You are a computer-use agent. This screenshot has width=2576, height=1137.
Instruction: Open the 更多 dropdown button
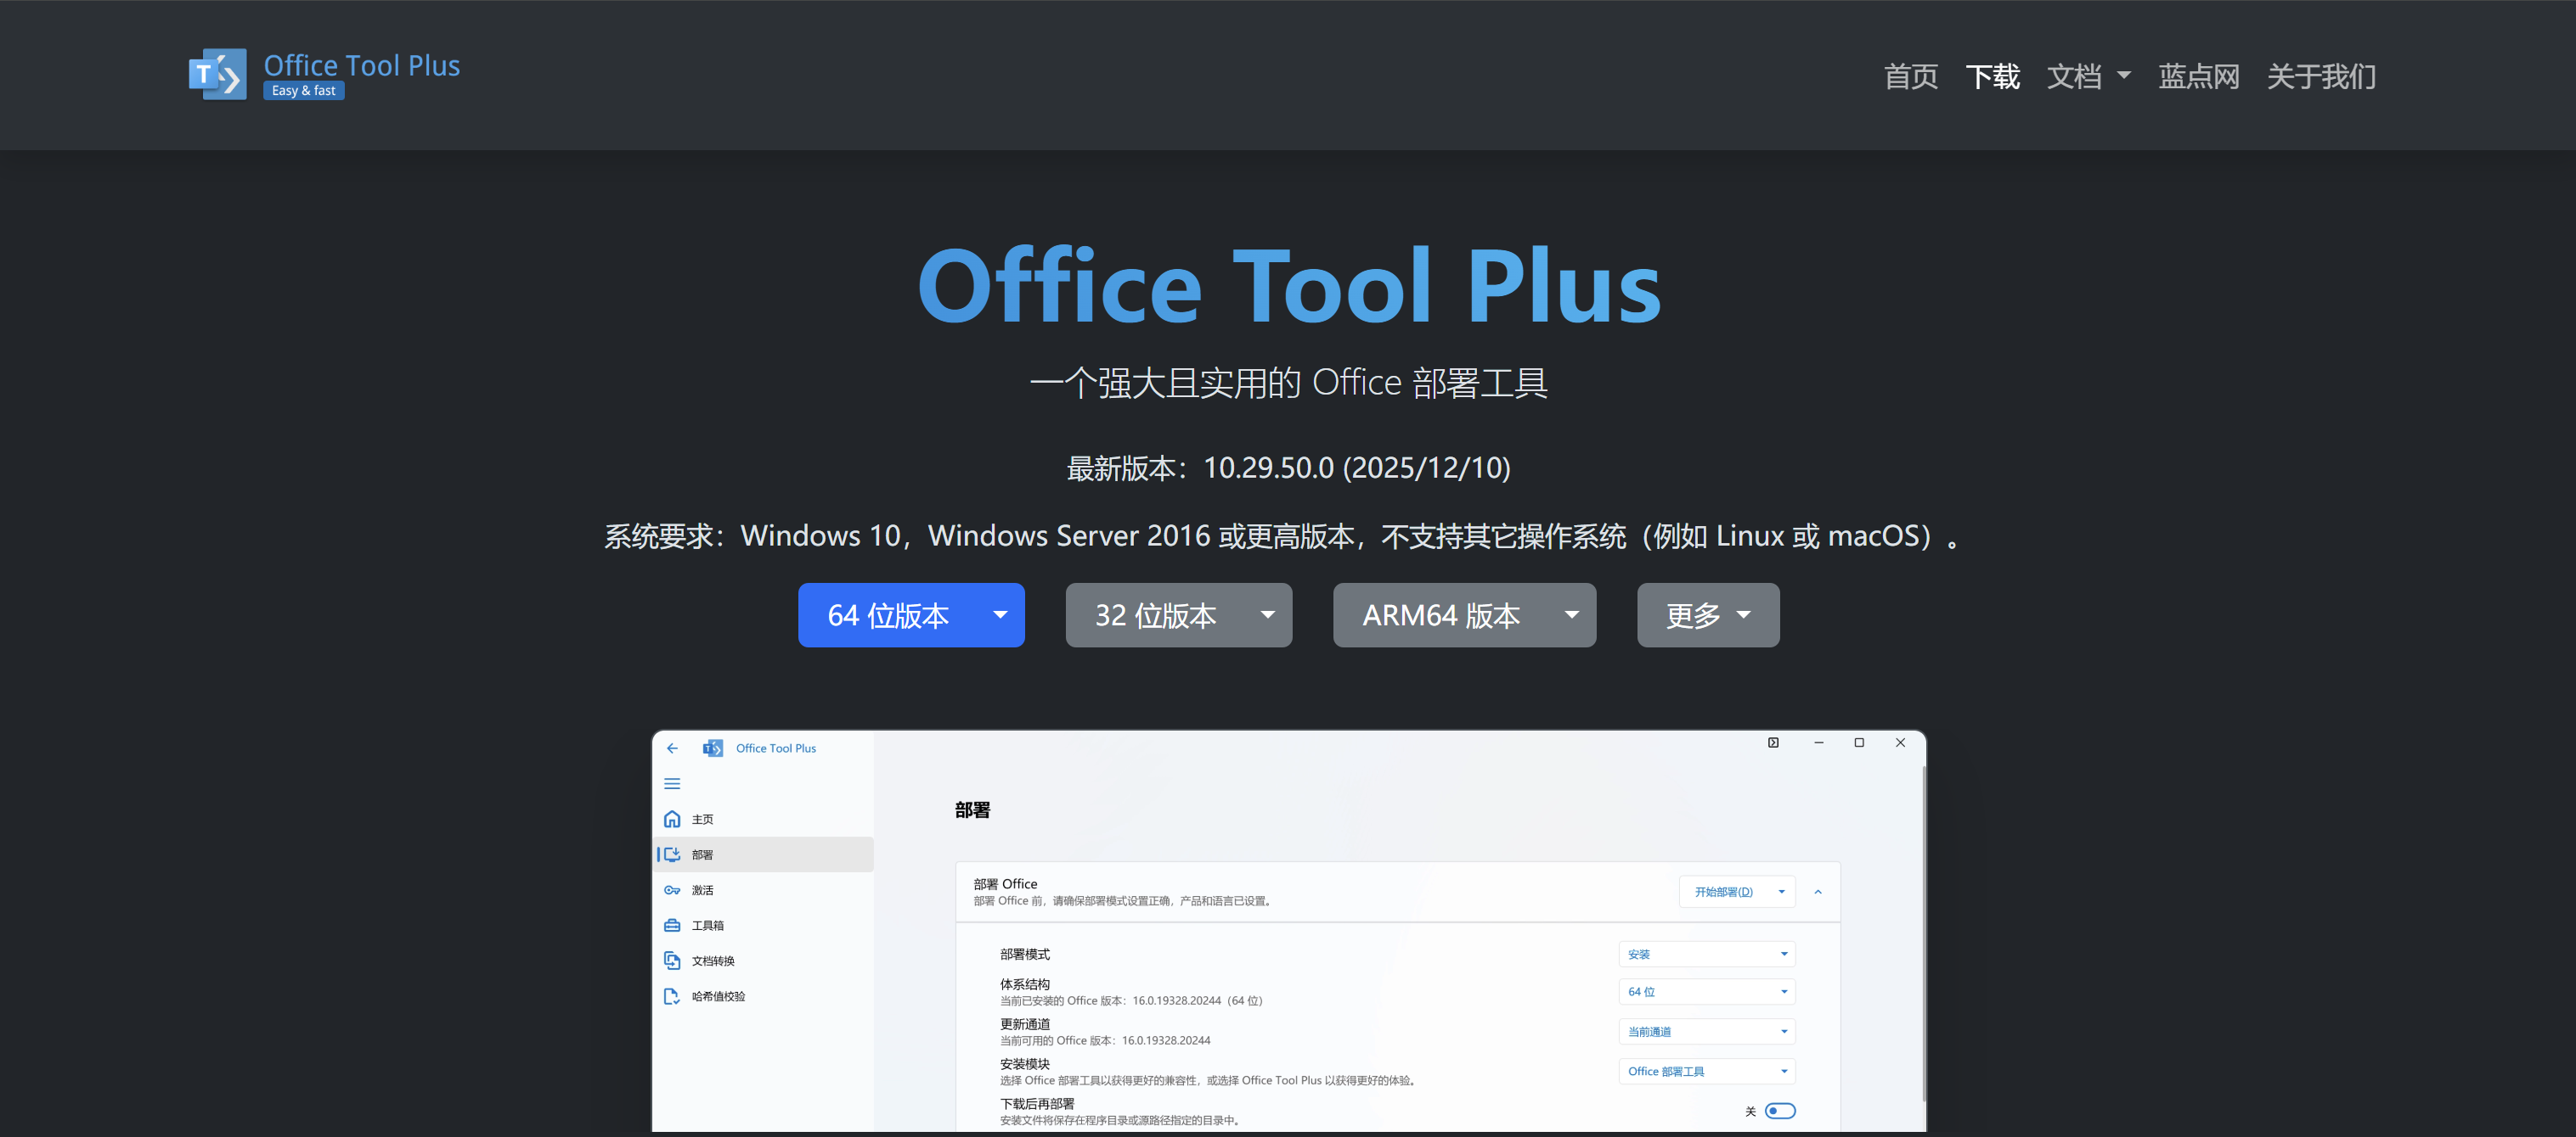1708,614
